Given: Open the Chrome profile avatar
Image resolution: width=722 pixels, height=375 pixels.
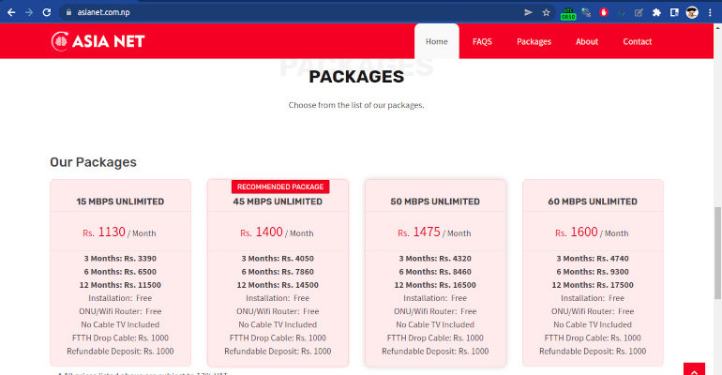Looking at the screenshot, I should pos(692,12).
